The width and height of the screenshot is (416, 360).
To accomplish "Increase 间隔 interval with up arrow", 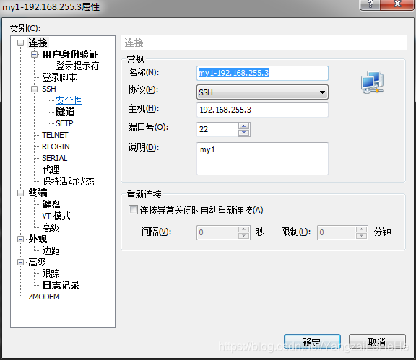I will tap(244, 229).
